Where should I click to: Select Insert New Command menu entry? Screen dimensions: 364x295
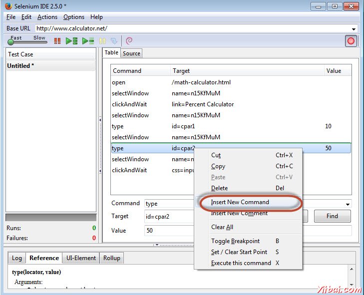pyautogui.click(x=248, y=202)
